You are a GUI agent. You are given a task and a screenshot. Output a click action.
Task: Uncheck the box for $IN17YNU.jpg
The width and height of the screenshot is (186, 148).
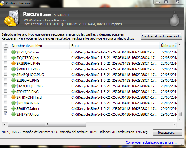click(x=5, y=114)
